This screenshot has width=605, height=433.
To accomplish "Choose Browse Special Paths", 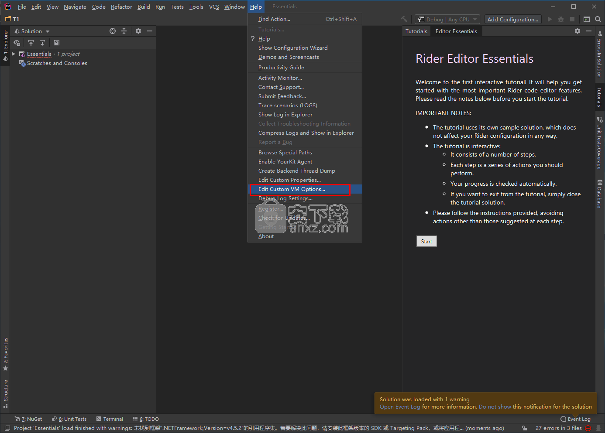I will [x=305, y=153].
